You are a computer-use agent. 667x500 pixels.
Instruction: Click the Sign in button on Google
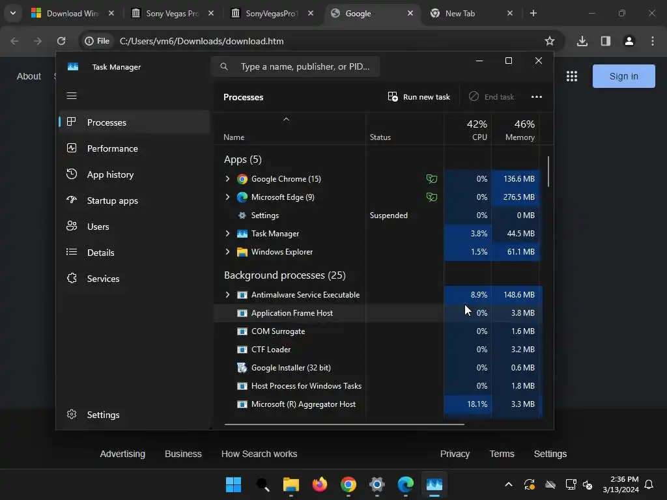click(x=623, y=76)
